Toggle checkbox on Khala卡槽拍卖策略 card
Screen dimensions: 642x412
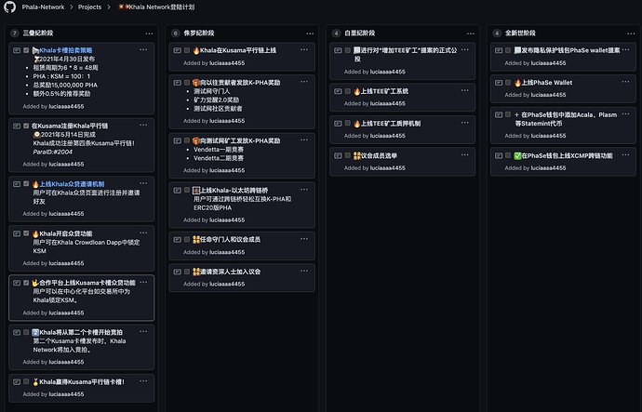click(26, 50)
